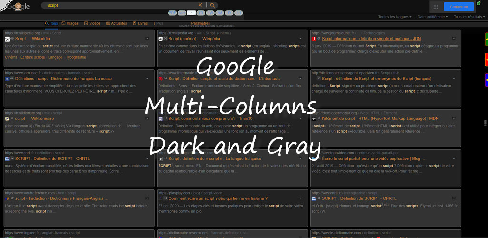The height and width of the screenshot is (238, 488).
Task: Toggle the site filter pill
Action: tap(182, 13)
